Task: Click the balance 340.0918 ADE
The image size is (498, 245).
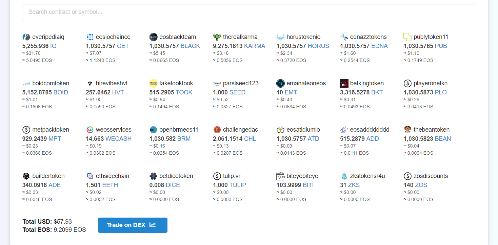Action: [41, 185]
